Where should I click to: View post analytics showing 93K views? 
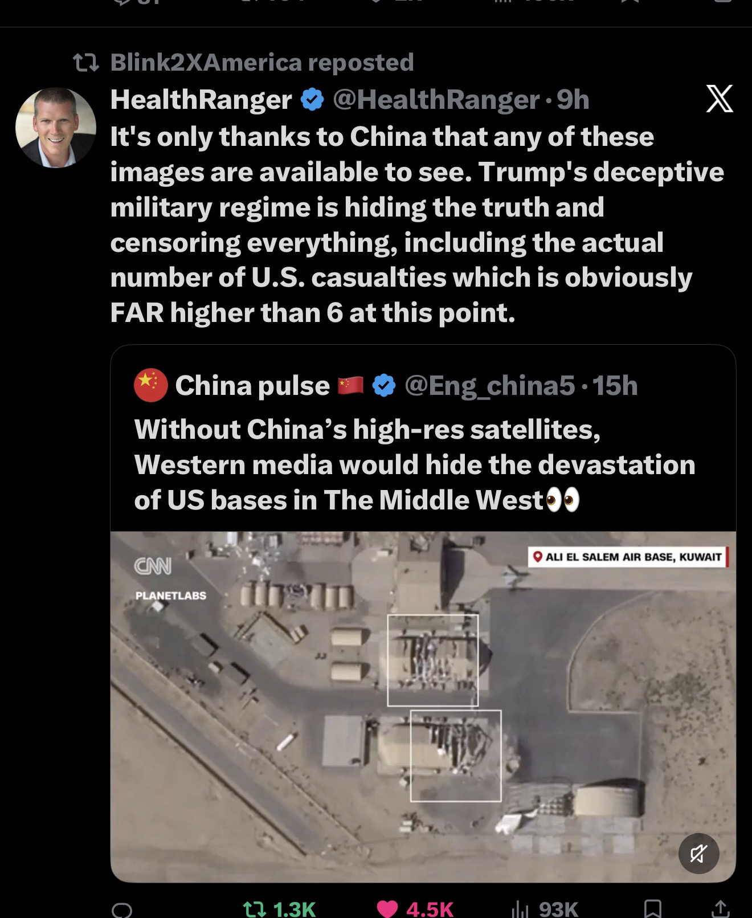tap(545, 908)
